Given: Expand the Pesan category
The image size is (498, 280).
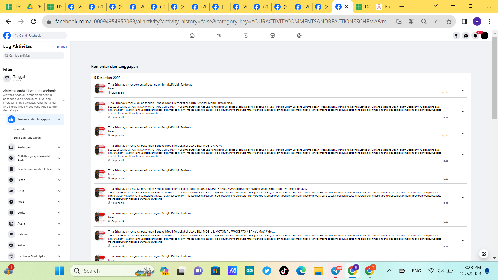Looking at the screenshot, I should click(x=59, y=180).
